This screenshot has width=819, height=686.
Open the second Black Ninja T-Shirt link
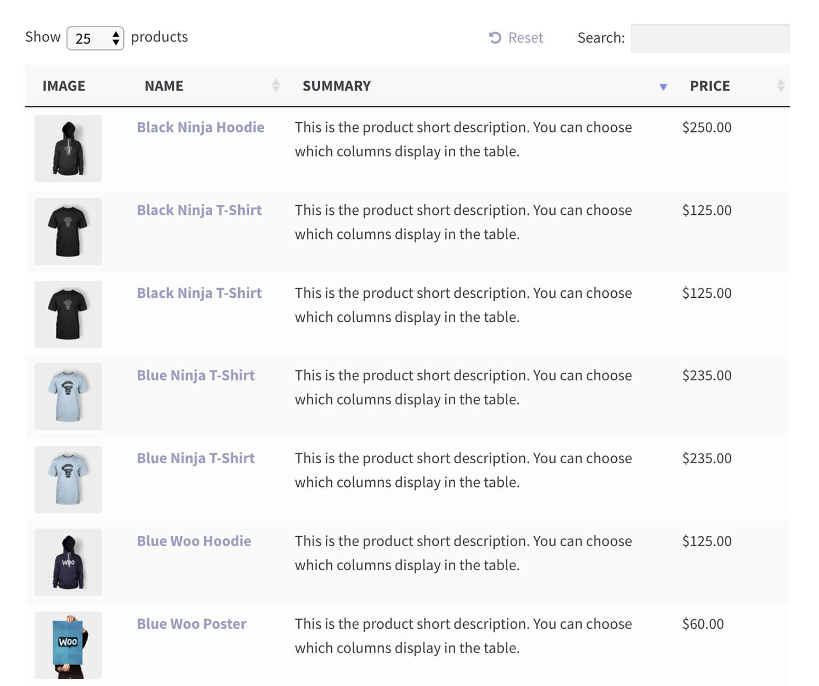[199, 294]
